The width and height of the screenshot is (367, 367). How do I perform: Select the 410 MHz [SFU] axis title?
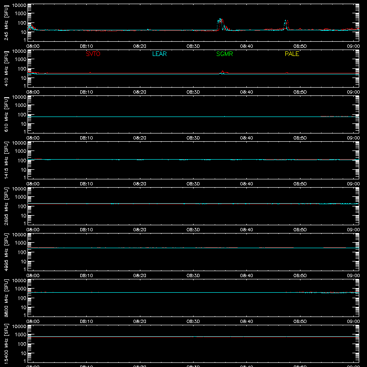pos(6,69)
